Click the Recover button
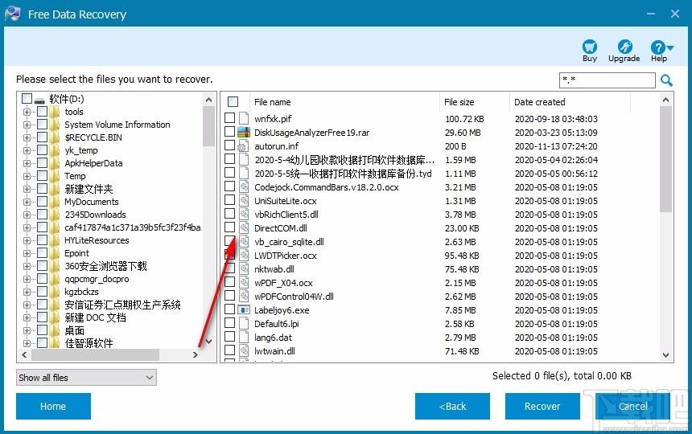Screen dimensions: 692x434 point(542,406)
